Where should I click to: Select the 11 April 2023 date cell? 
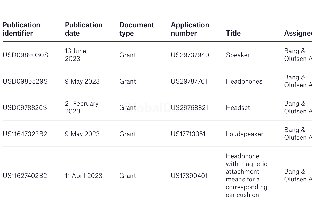(x=83, y=176)
